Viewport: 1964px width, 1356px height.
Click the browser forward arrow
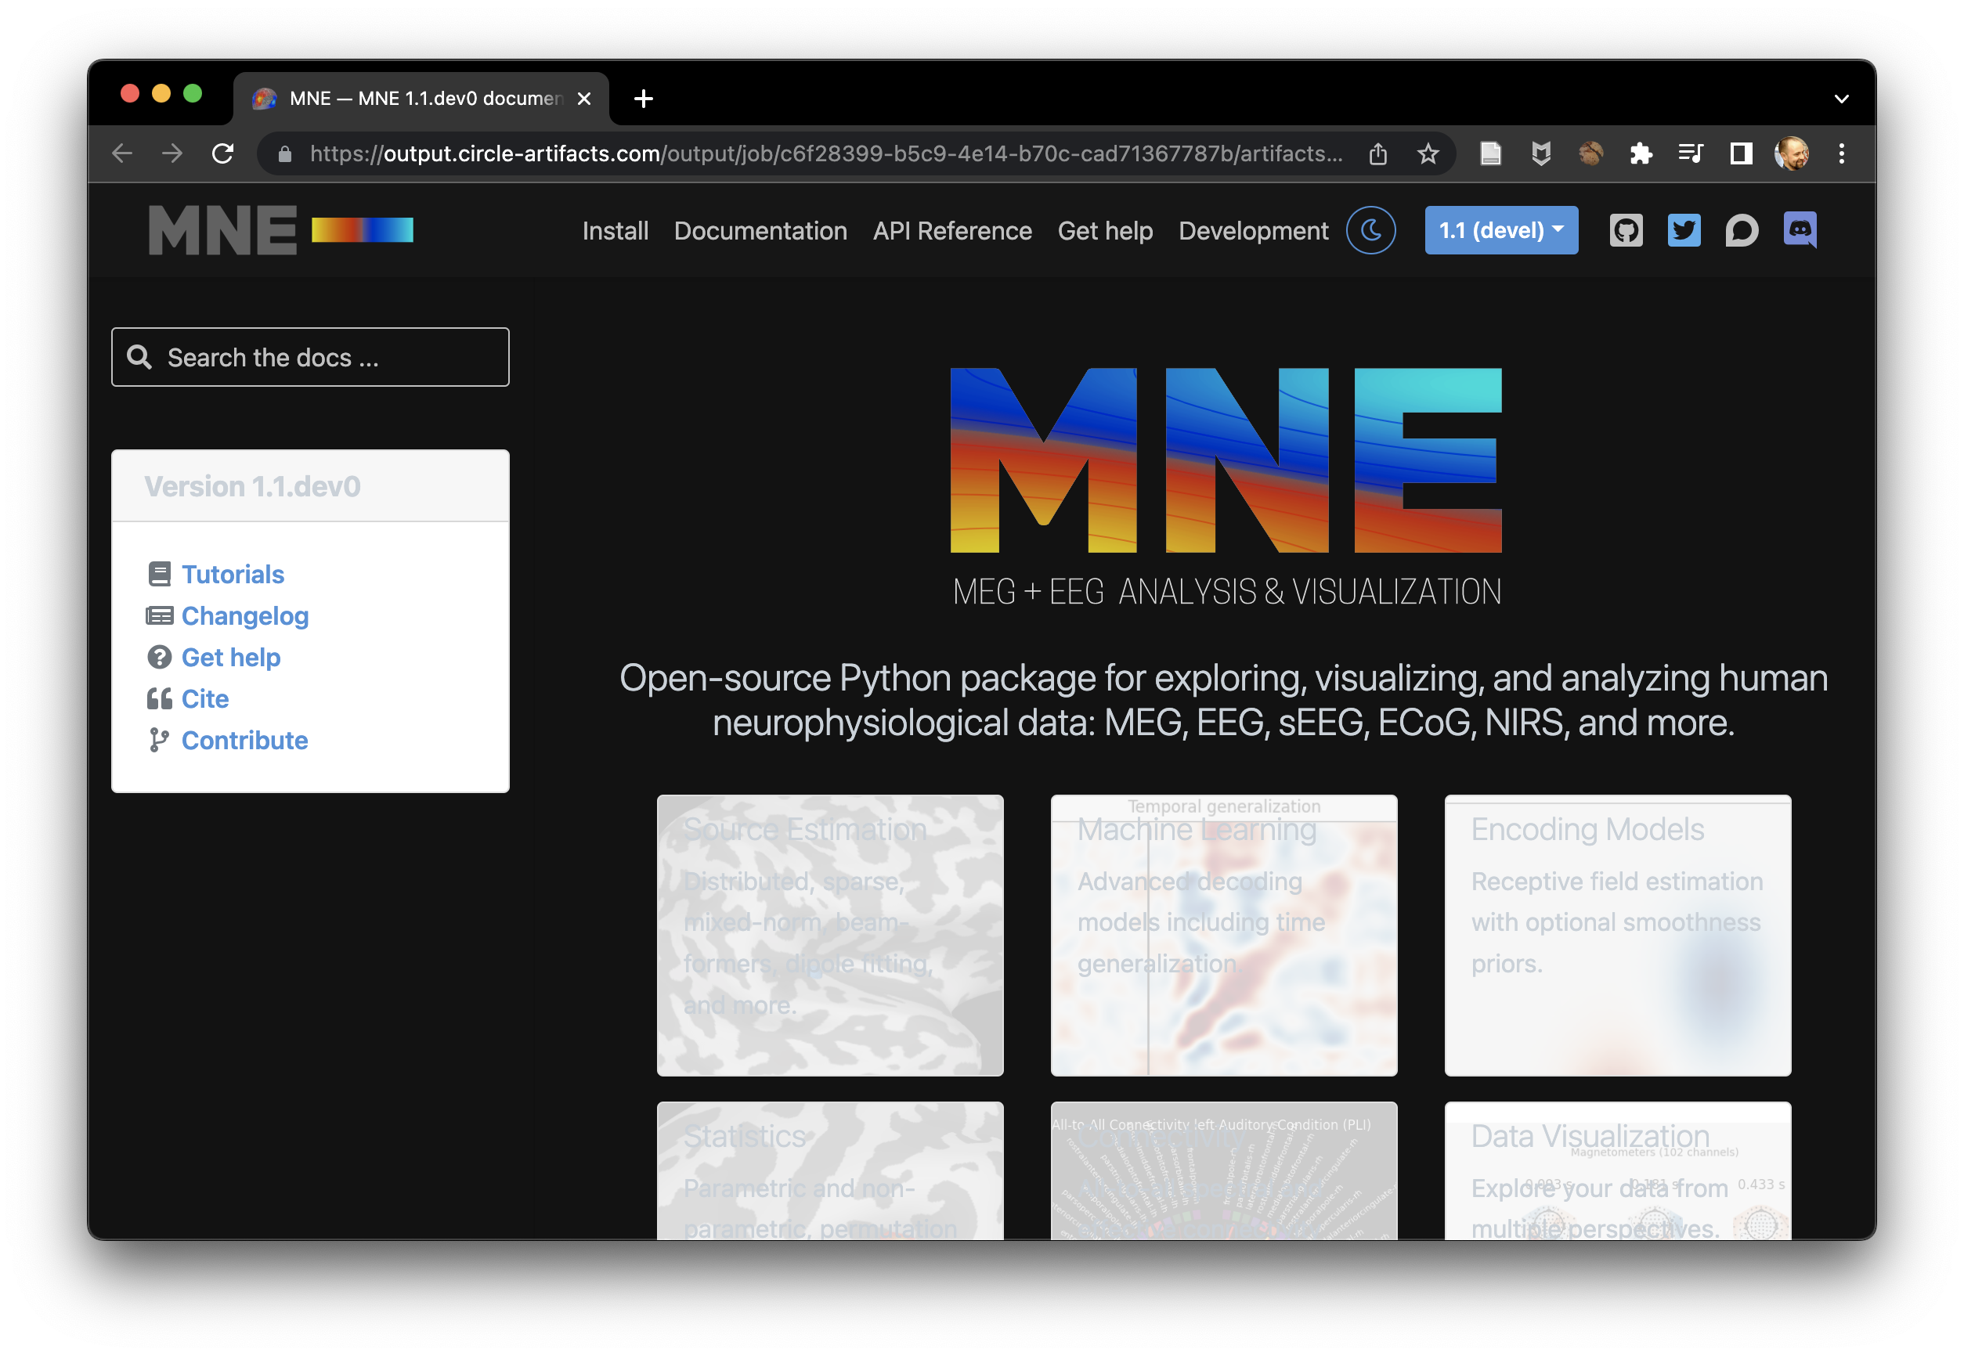tap(172, 153)
